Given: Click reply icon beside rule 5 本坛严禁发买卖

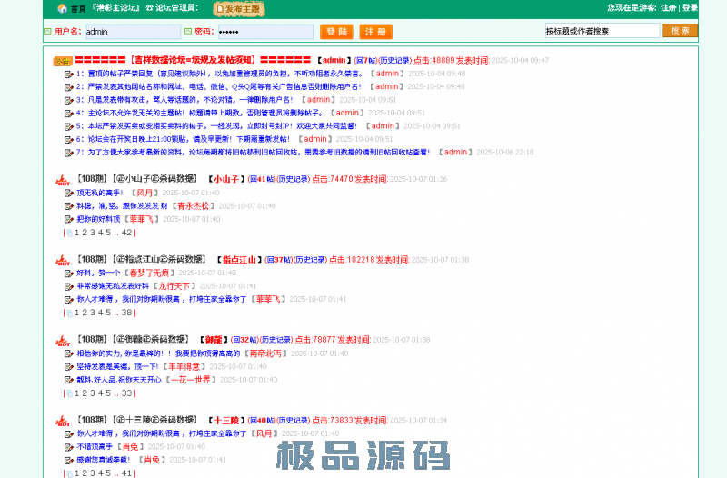Looking at the screenshot, I should (x=69, y=126).
